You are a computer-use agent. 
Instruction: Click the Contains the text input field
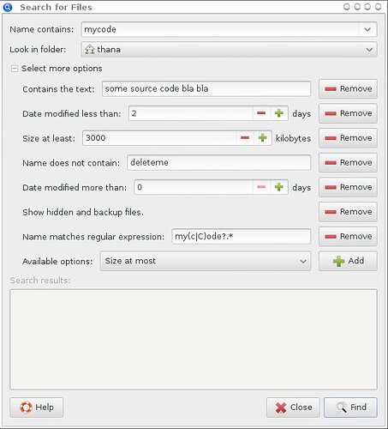pos(206,89)
